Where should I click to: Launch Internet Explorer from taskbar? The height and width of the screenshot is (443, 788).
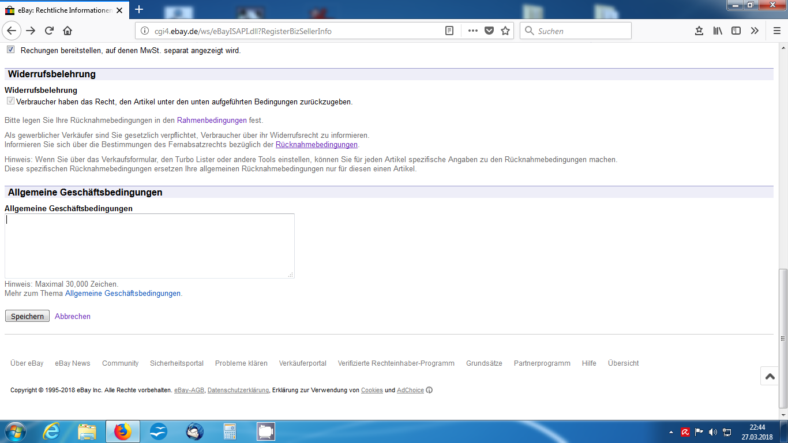tap(51, 431)
